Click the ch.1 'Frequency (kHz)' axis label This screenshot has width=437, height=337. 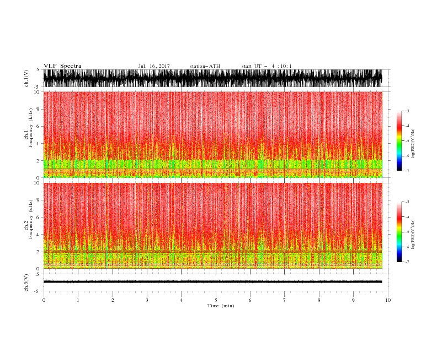31,128
